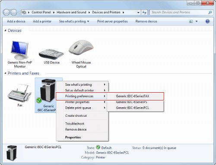Focus the Search Devices and Printers field
The width and height of the screenshot is (216, 165).
click(179, 12)
